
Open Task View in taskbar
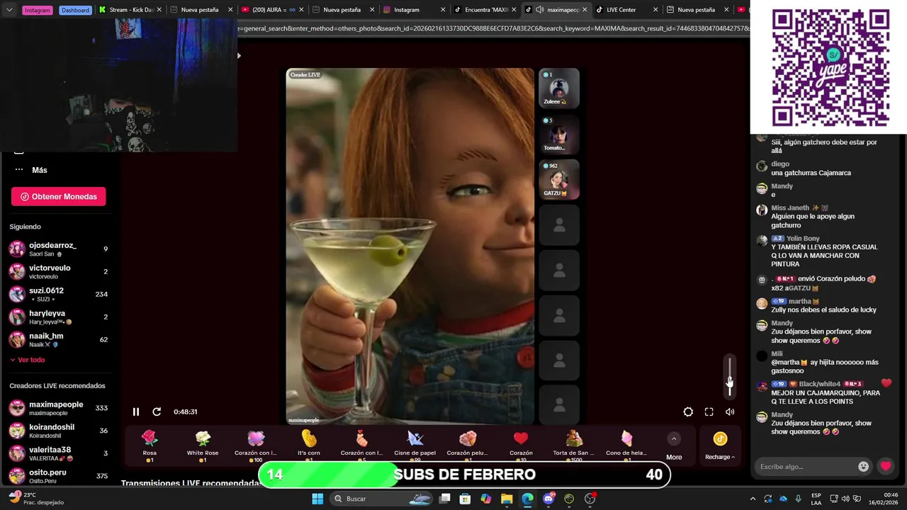coord(445,499)
